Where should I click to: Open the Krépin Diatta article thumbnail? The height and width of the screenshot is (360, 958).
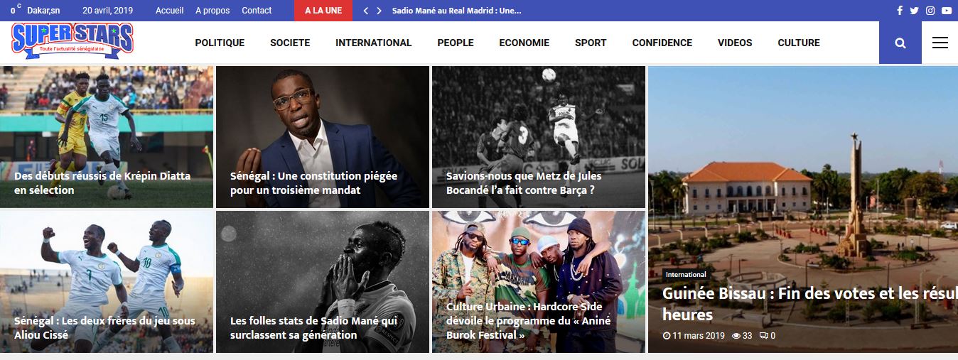click(107, 137)
